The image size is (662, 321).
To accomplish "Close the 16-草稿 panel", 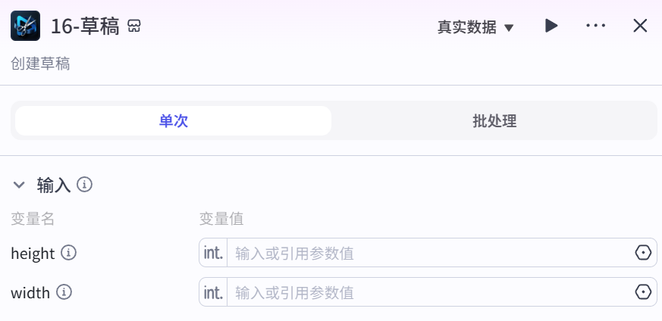I will pyautogui.click(x=640, y=26).
